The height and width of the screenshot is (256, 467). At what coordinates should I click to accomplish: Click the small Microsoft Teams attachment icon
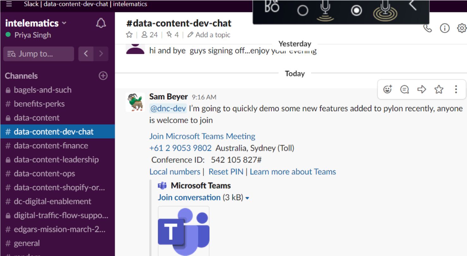162,186
